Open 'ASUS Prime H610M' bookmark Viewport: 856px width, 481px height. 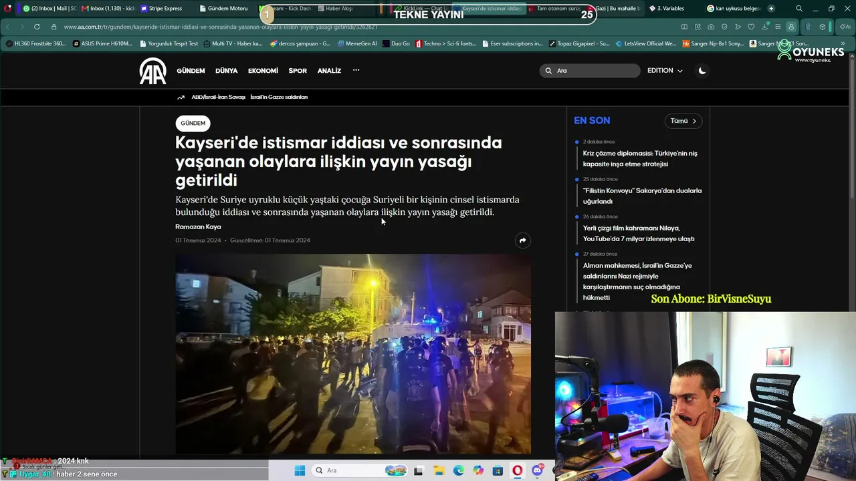[x=102, y=44]
